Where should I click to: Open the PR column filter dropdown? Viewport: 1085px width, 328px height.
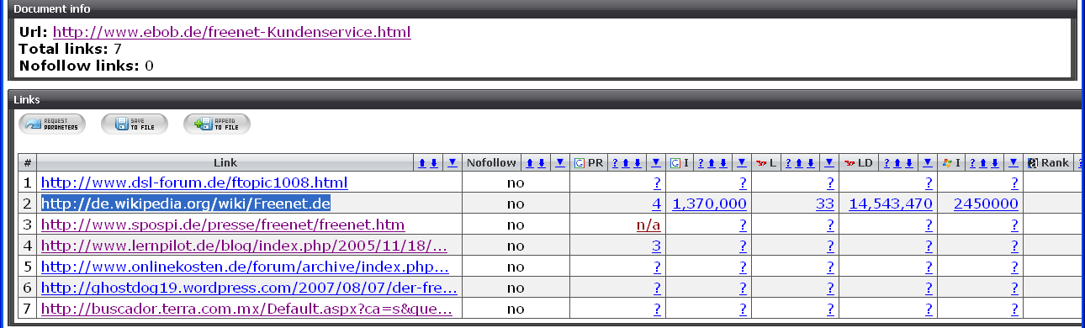(x=656, y=162)
